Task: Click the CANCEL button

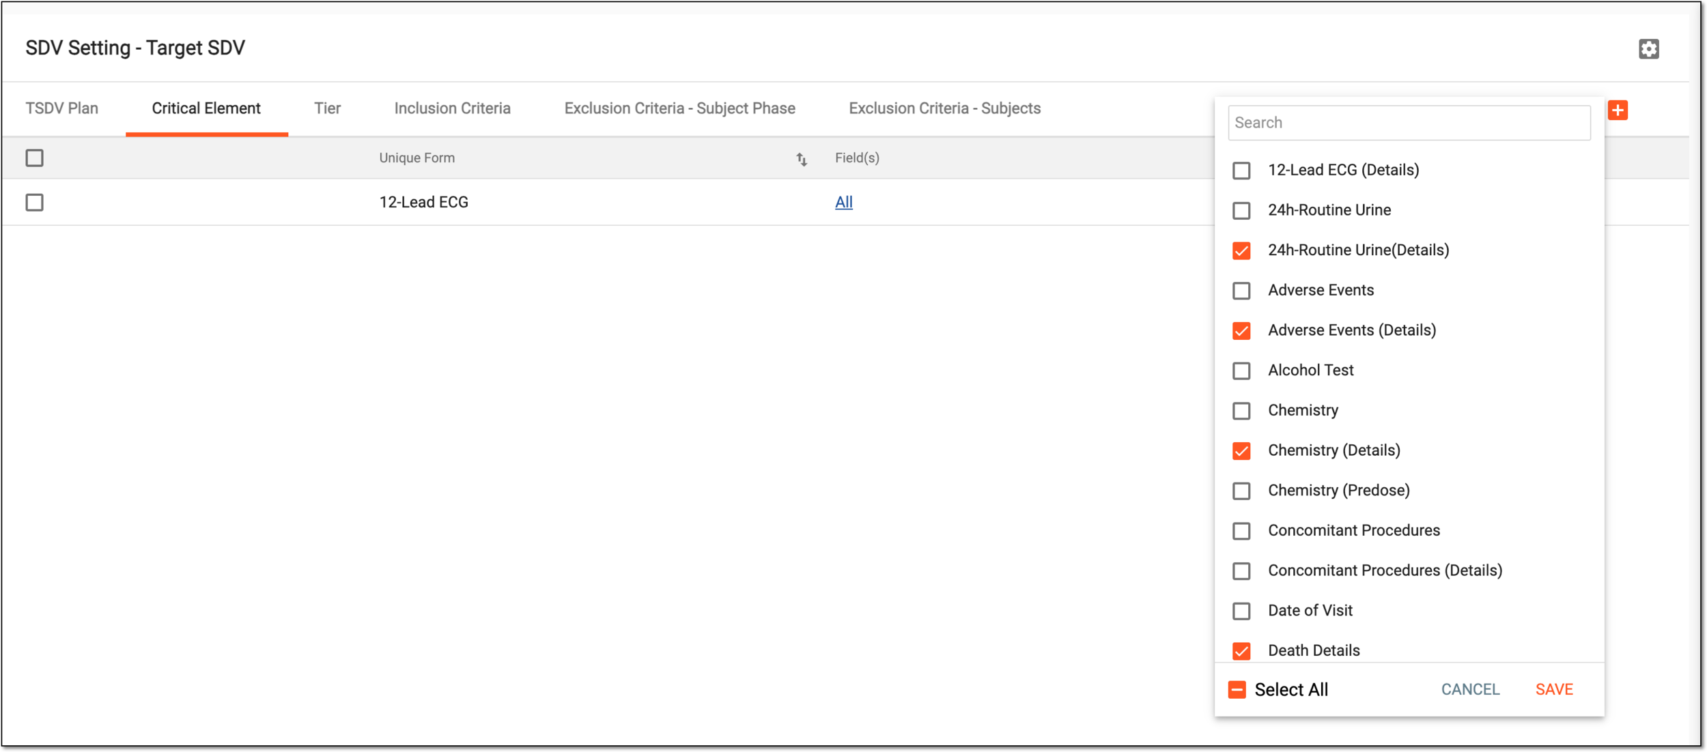Action: (x=1470, y=689)
